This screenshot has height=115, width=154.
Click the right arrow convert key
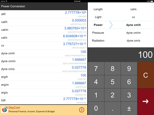(x=146, y=102)
